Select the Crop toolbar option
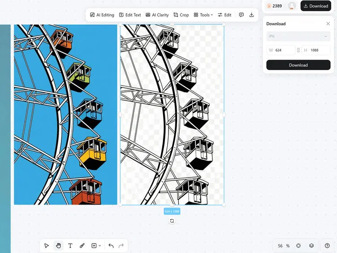Screen dimensions: 337x253 point(181,15)
